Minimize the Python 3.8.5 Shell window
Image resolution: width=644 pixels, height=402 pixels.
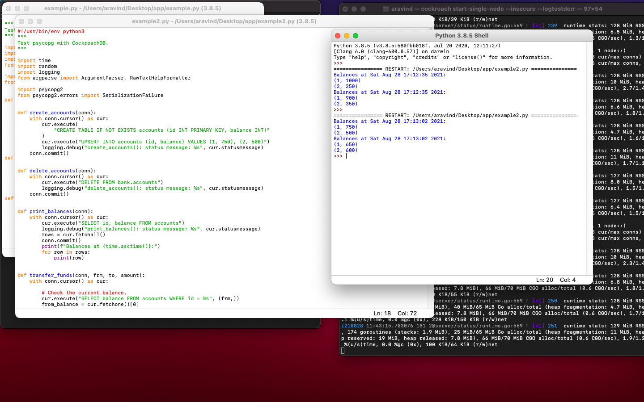click(347, 36)
